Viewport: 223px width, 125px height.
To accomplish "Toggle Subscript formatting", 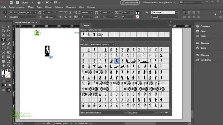I will [x=66, y=17].
